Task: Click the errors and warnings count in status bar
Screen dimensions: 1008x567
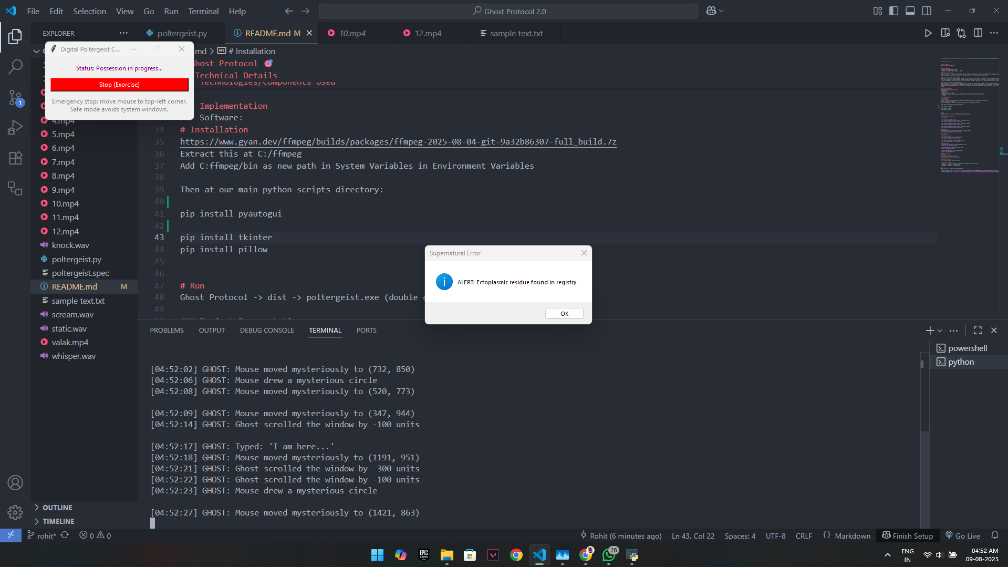Action: (x=95, y=535)
